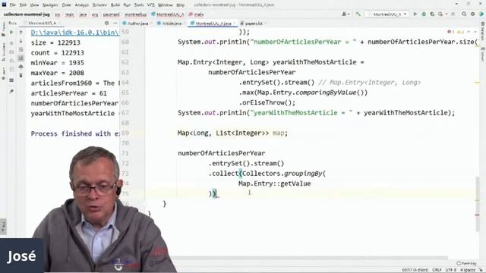Open the VCS menu
Viewport: 486px width, 273px height.
[150, 5]
